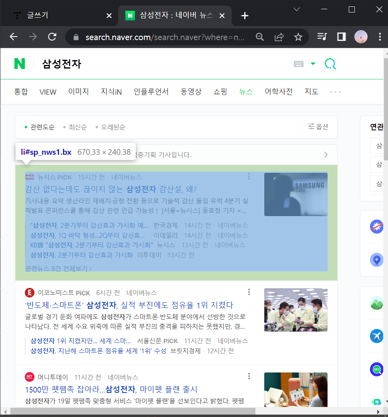This screenshot has width=388, height=417.
Task: Click the green Naver N logo
Action: 20,64
